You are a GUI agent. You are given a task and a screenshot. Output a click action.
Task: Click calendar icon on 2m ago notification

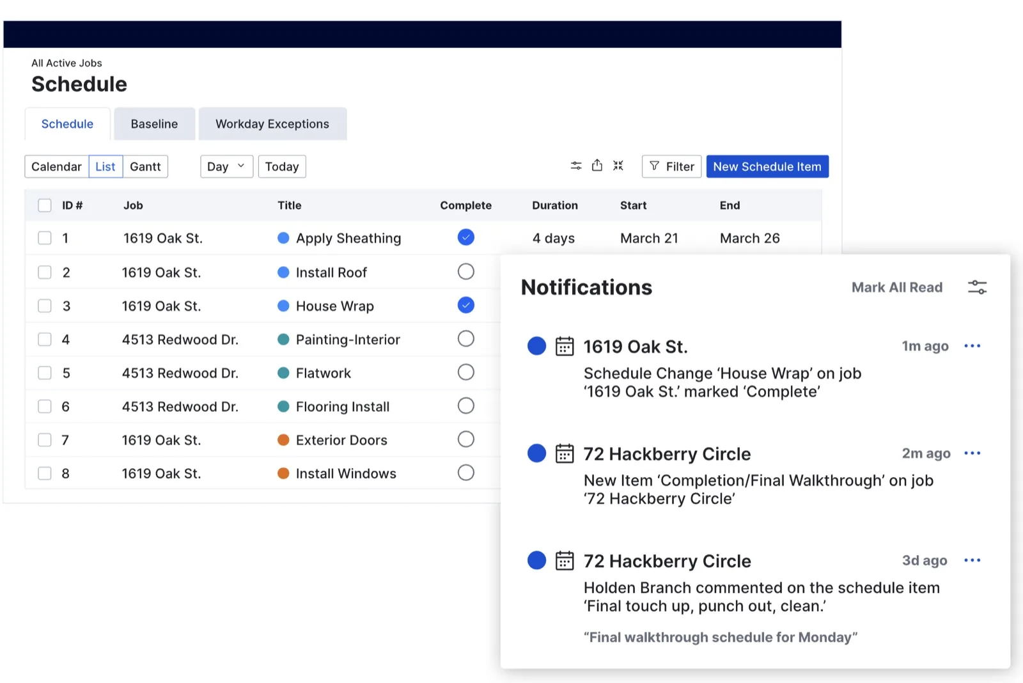[565, 453]
